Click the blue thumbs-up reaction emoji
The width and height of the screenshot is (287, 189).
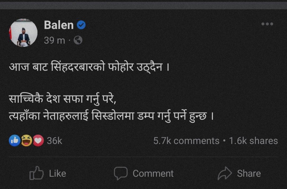(15, 141)
